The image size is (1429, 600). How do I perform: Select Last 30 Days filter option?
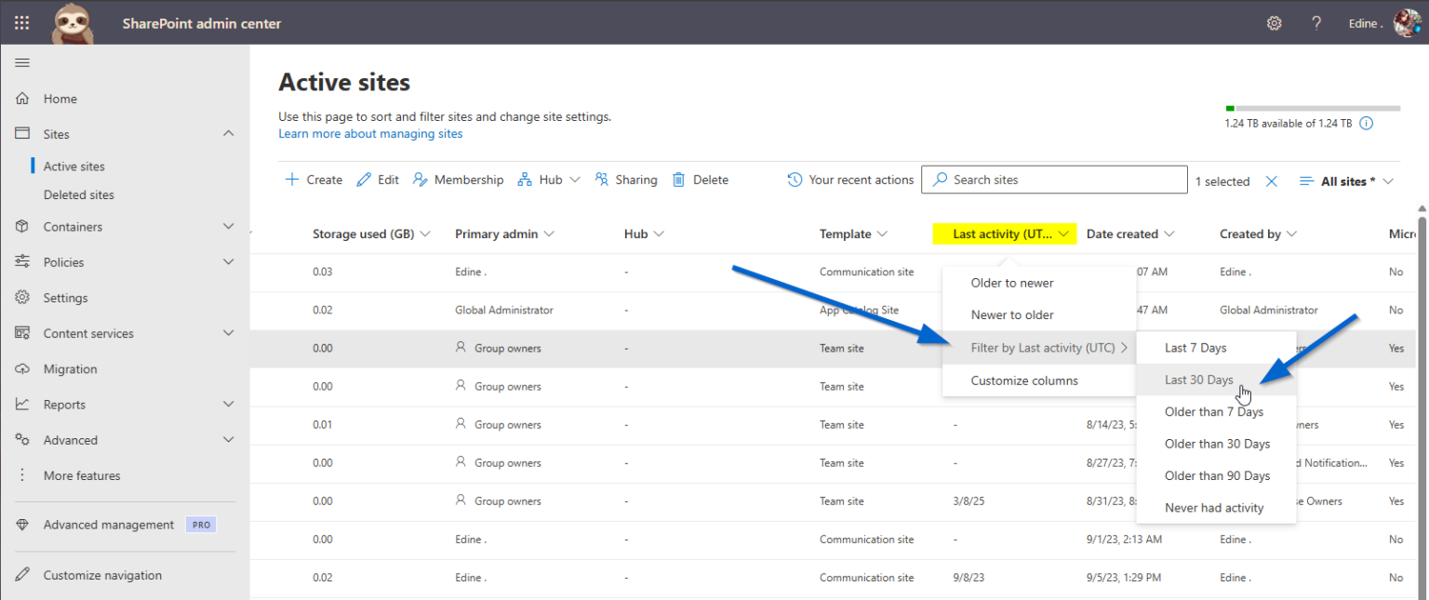[x=1198, y=380]
